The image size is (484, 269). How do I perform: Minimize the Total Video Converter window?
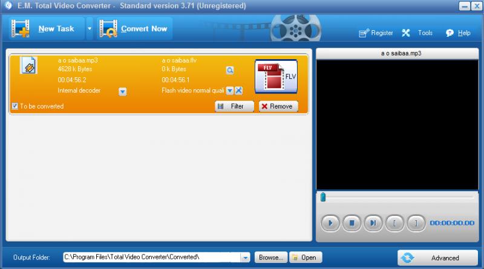(464, 6)
